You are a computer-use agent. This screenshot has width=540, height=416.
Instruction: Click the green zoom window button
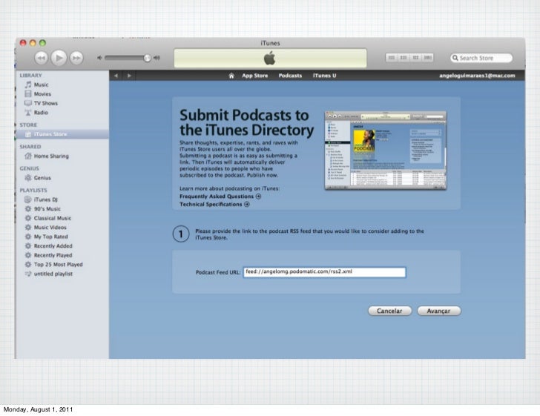click(42, 43)
